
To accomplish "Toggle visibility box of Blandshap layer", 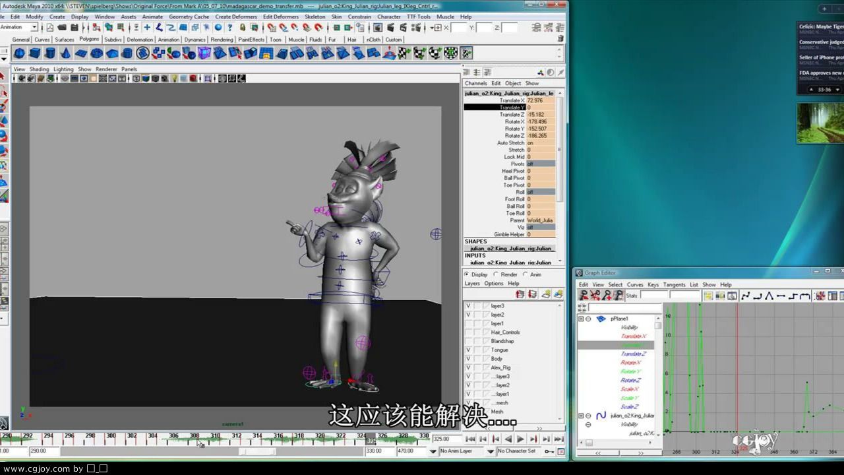I will pos(468,341).
